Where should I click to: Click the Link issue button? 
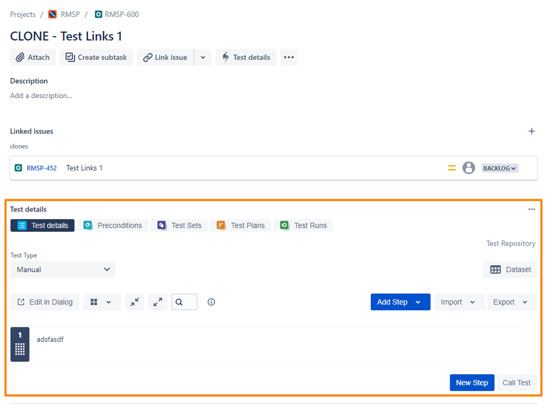[x=166, y=57]
